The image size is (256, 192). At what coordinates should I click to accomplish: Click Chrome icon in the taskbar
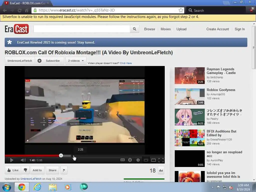coord(22,187)
